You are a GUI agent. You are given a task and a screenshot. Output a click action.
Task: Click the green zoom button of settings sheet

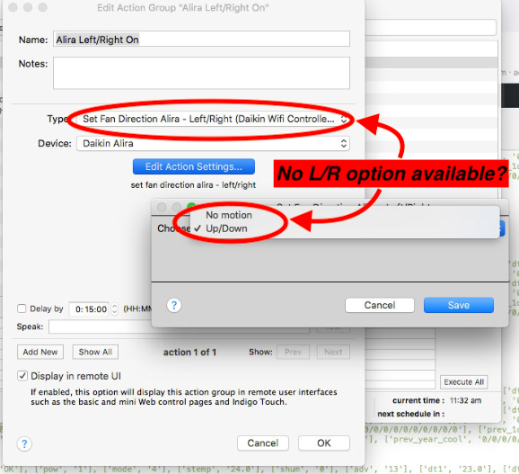tap(191, 207)
